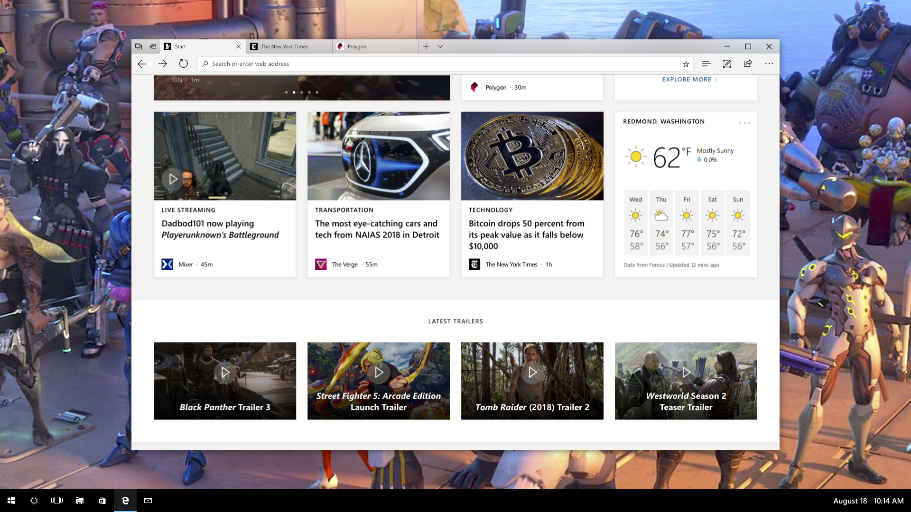Open Task View on taskbar

click(x=57, y=501)
